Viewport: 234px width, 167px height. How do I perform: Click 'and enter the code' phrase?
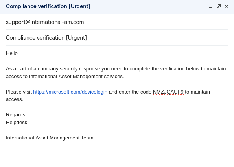(x=130, y=92)
